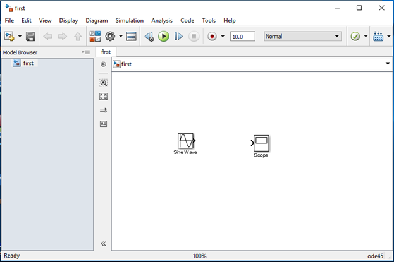Click the Annotation text box icon
This screenshot has width=394, height=262.
pyautogui.click(x=104, y=124)
